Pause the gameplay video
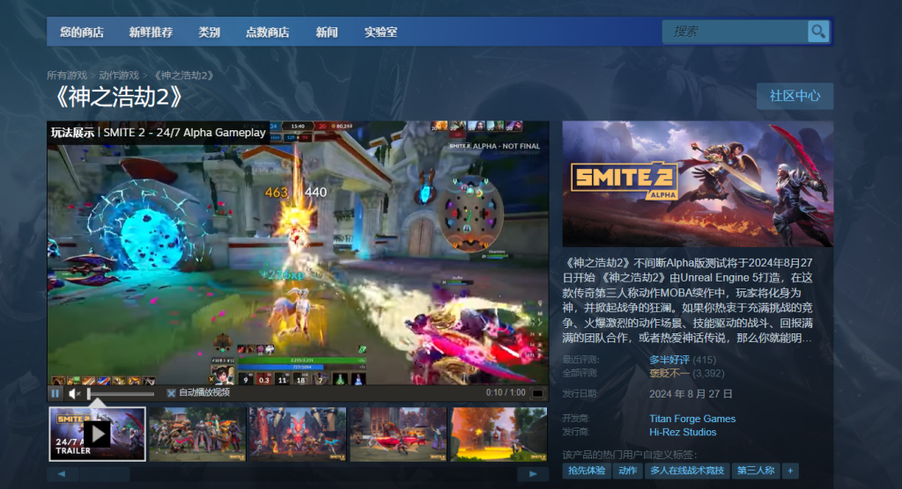902x489 pixels. tap(55, 394)
